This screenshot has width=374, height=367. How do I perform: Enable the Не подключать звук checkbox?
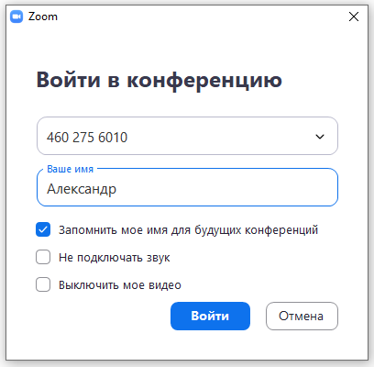43,257
